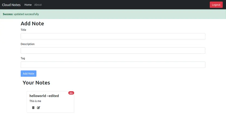The image size is (226, 127).
Task: Focus the Tag input field
Action: (x=113, y=65)
